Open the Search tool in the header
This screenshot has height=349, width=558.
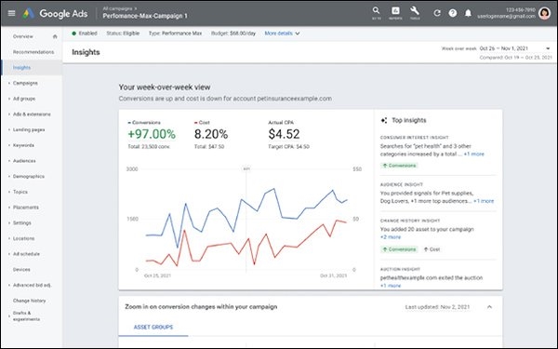tap(376, 12)
